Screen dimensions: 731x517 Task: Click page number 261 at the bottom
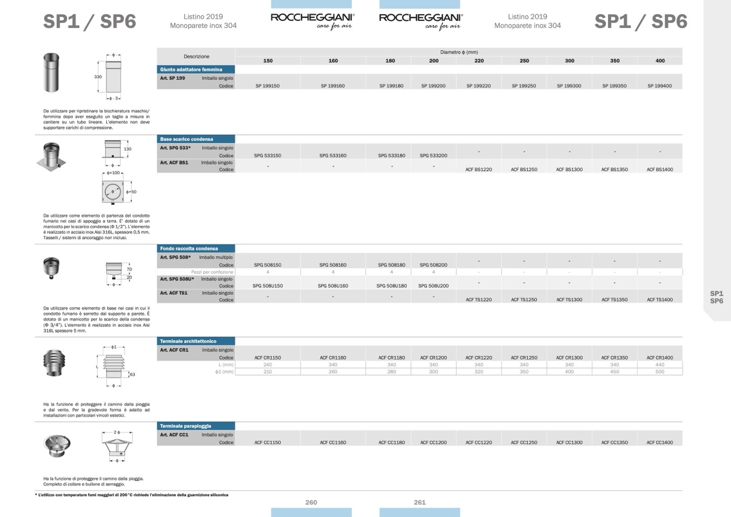tap(419, 502)
